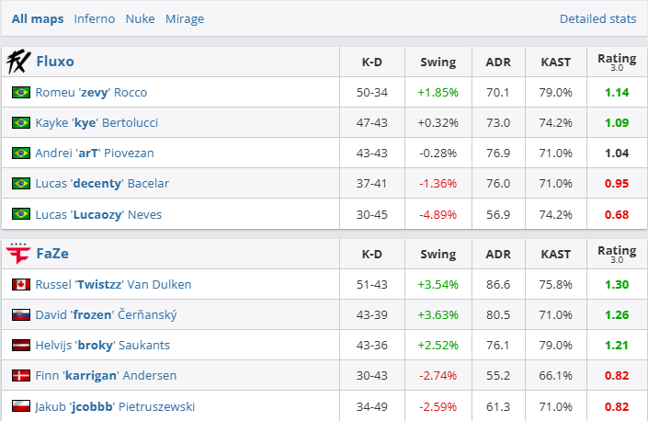Click the Rating 3.0 header in FaZe table
Image resolution: width=648 pixels, height=421 pixels.
tap(616, 254)
